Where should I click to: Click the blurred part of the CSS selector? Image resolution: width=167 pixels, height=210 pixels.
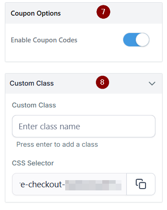93,185
